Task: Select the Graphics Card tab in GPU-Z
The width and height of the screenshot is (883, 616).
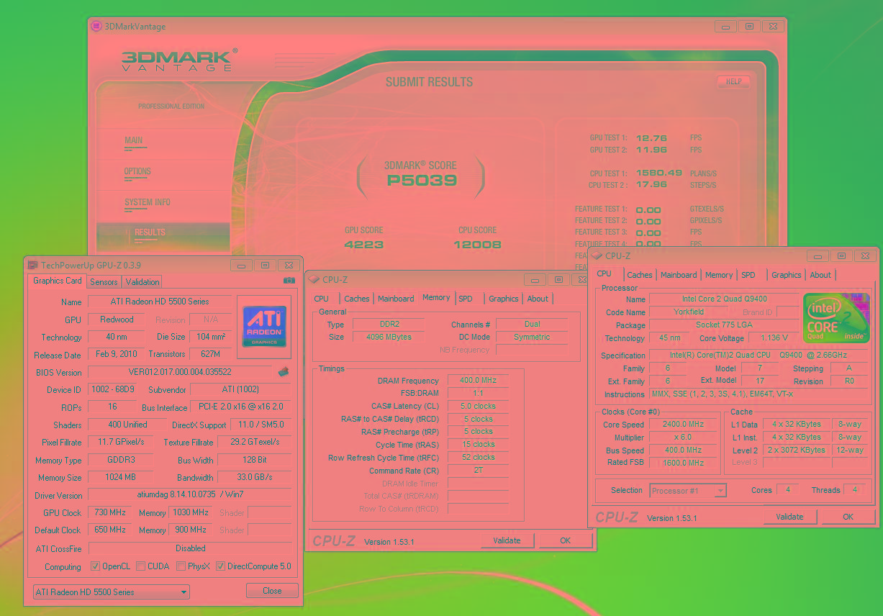Action: point(58,281)
